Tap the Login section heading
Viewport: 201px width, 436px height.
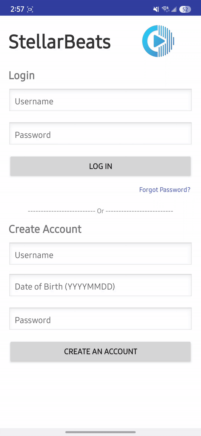22,75
